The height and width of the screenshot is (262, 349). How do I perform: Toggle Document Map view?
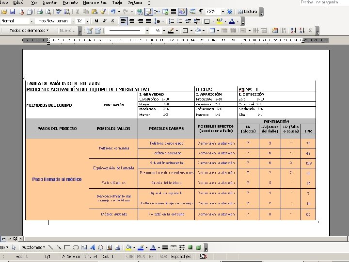[x=192, y=12]
